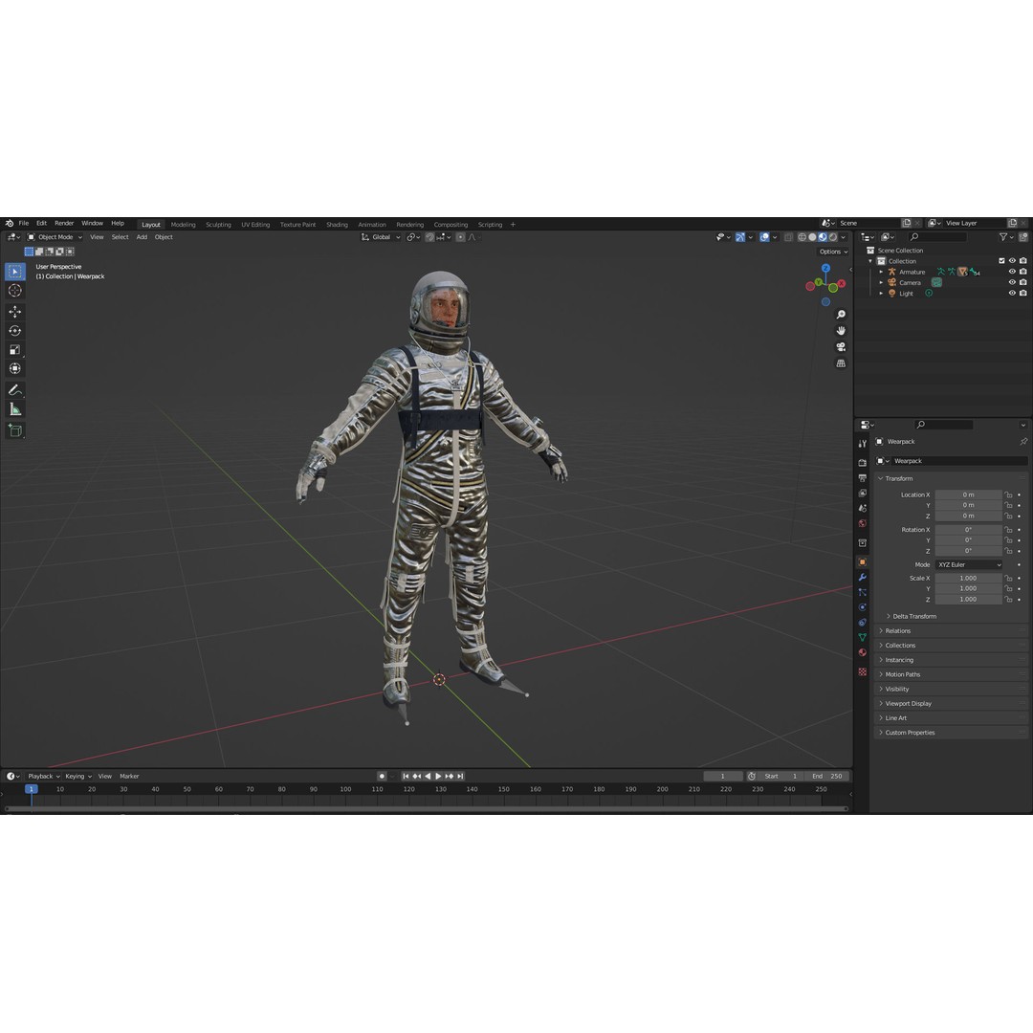Switch to the Shading workspace tab

(337, 224)
